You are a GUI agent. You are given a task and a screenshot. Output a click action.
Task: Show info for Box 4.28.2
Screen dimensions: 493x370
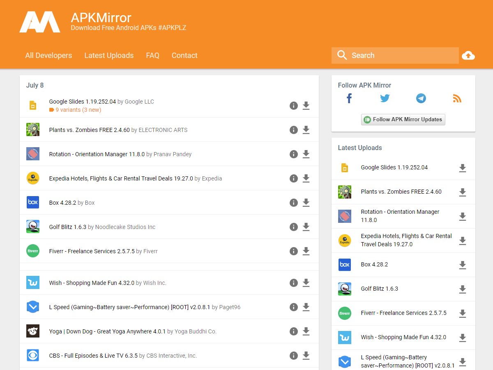(294, 203)
